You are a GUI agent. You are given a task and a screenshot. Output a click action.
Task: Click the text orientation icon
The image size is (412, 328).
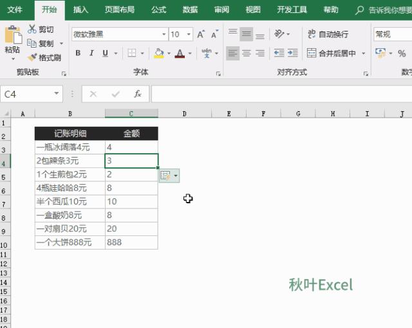point(279,34)
